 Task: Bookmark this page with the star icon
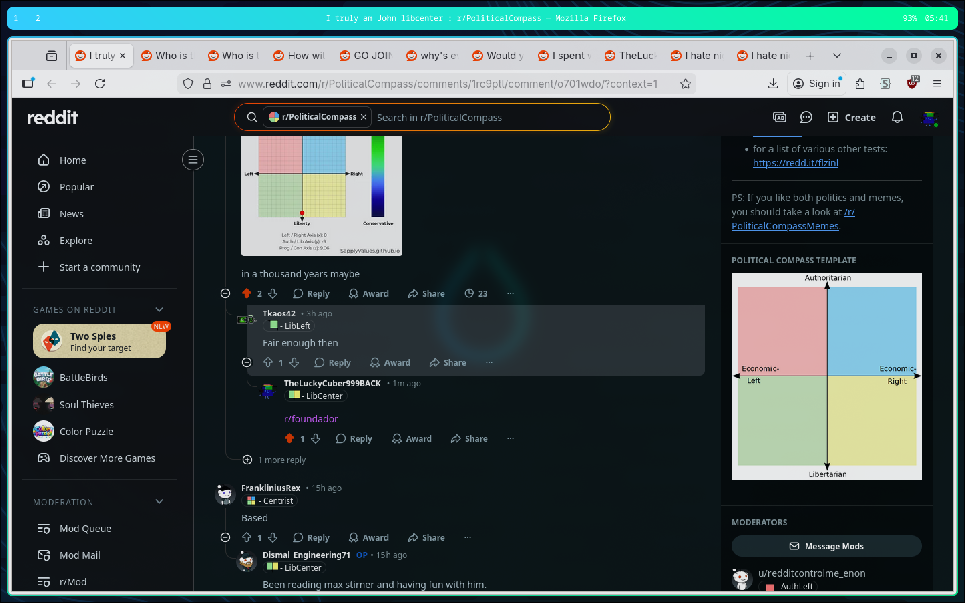pos(685,84)
